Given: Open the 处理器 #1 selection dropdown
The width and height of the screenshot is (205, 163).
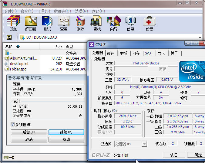Looking at the screenshot, I should (144, 144).
